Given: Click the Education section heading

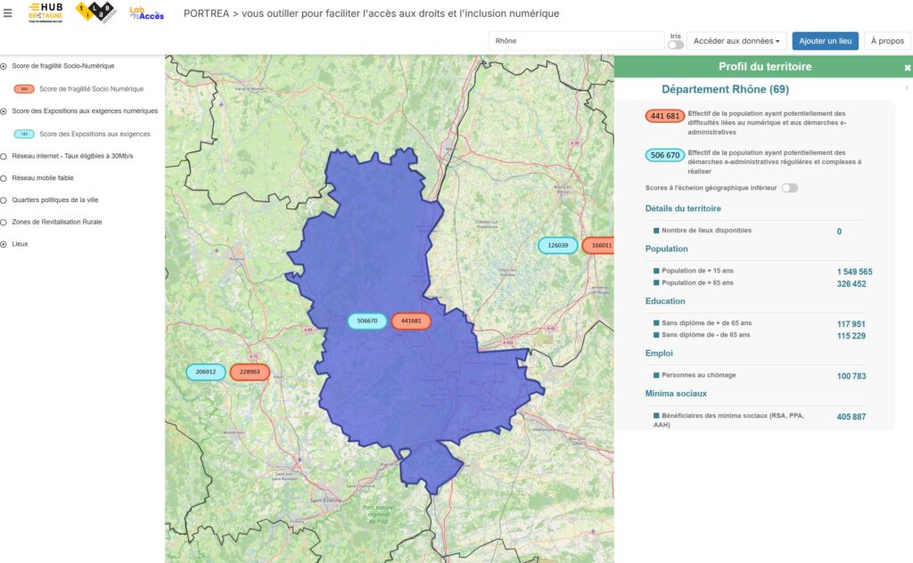Looking at the screenshot, I should click(665, 301).
